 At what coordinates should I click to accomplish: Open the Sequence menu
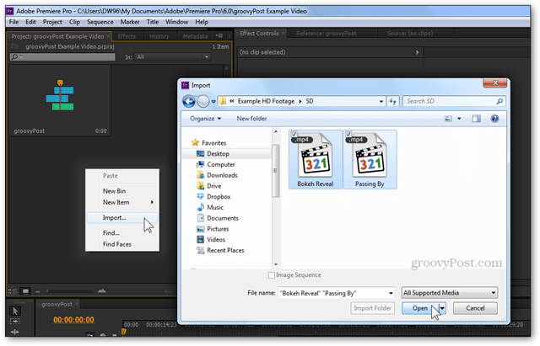tap(100, 22)
